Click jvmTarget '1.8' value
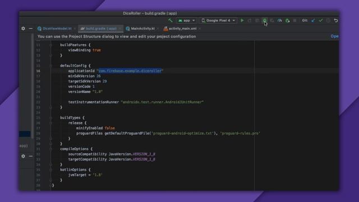 point(98,175)
